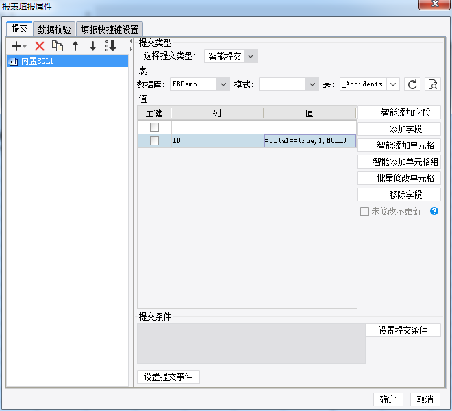Select the 内置SQL1 entry icon
Screen dimensions: 452x411
click(x=13, y=61)
